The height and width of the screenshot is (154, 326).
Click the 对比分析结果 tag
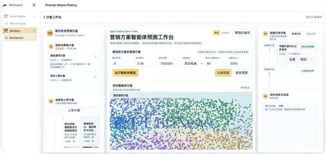tap(308, 47)
